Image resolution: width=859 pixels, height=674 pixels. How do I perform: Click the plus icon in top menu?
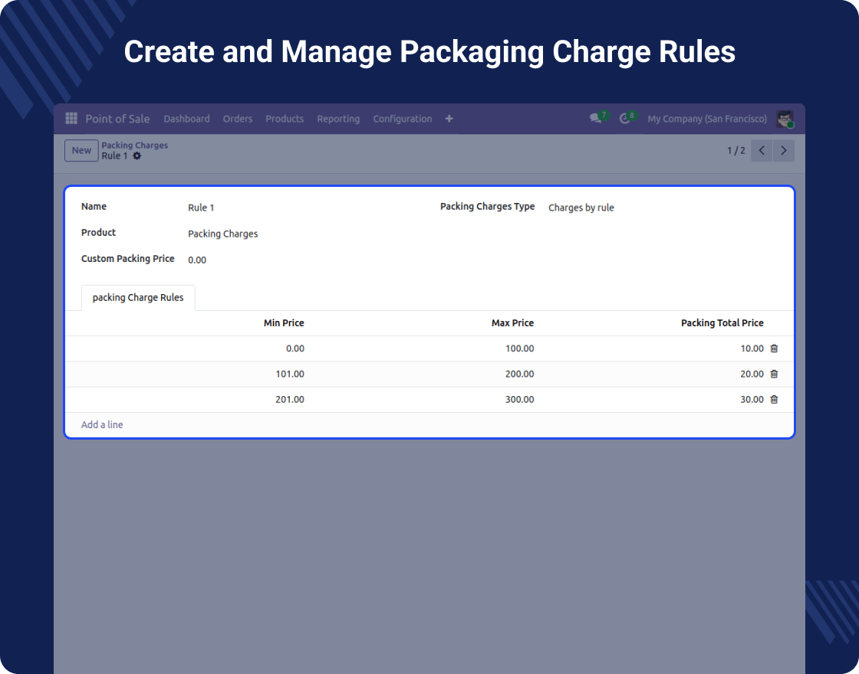tap(449, 119)
